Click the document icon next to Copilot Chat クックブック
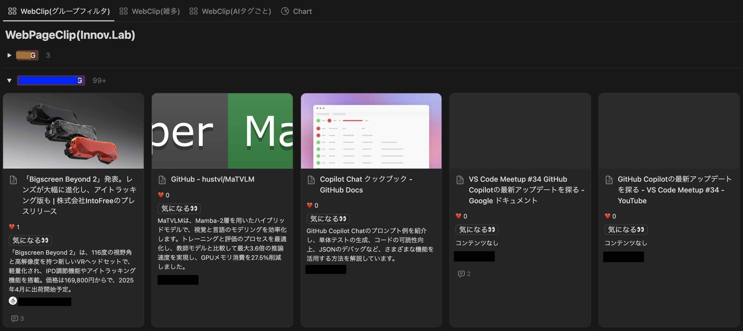 pos(311,180)
